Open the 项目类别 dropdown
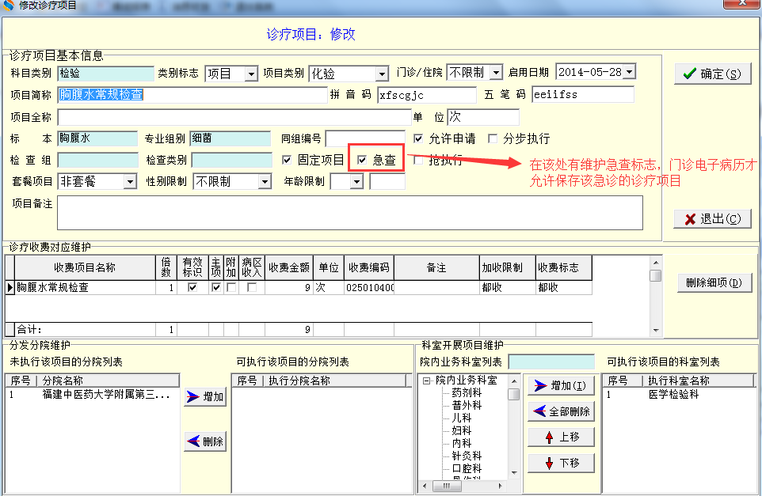This screenshot has height=496, width=762. (x=382, y=74)
